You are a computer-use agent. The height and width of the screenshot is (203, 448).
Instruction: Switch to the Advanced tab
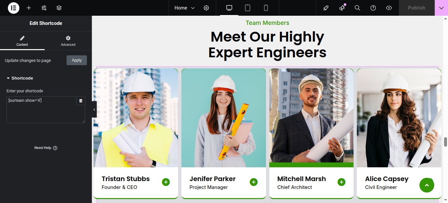pyautogui.click(x=68, y=41)
